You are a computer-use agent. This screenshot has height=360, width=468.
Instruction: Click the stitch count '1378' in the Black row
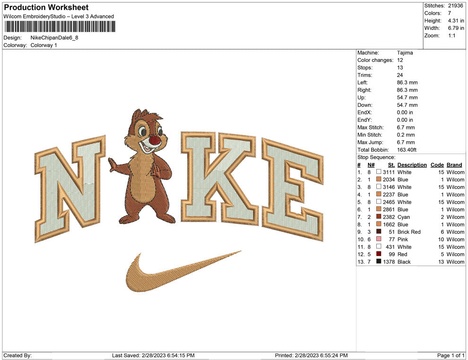coord(389,262)
